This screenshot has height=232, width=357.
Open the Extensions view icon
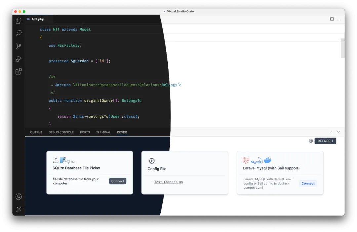pyautogui.click(x=19, y=71)
